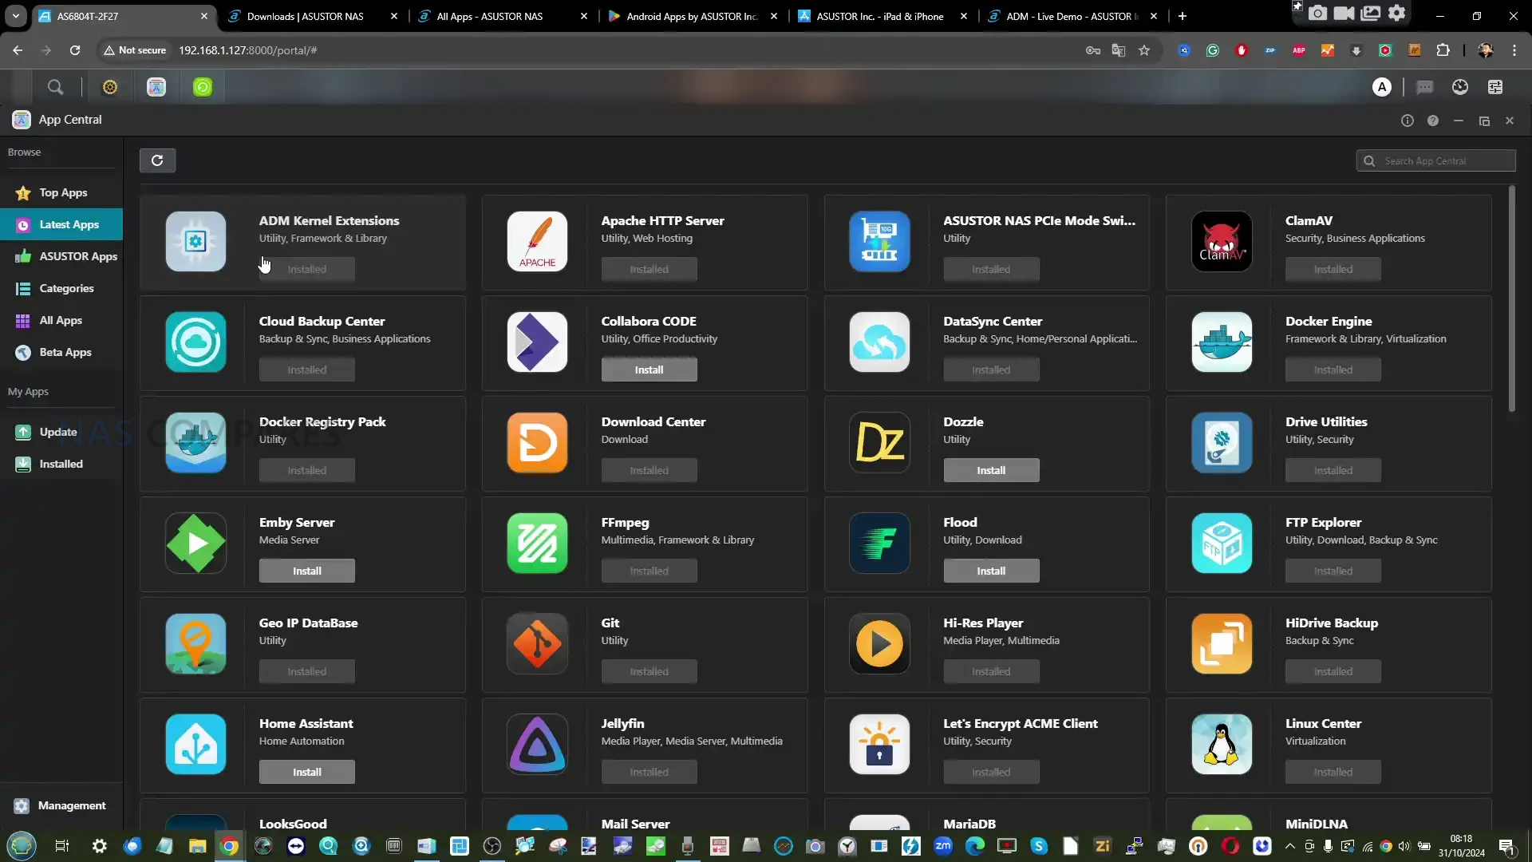Show hidden icons in Windows system tray

click(1289, 846)
